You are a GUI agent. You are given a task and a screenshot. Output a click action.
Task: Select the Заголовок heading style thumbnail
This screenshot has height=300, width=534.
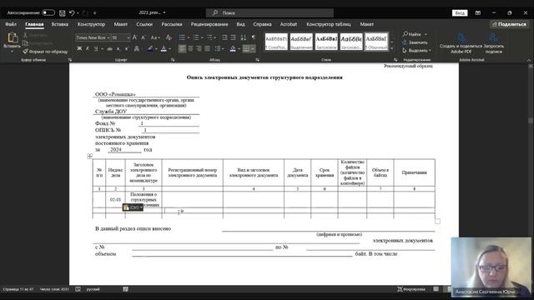coord(326,42)
